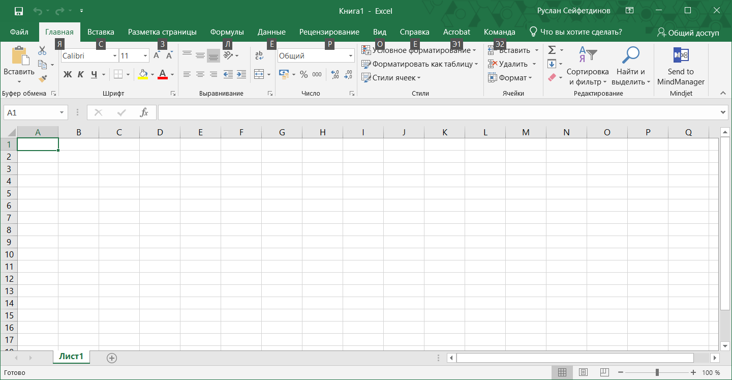Open the Файл tab
This screenshot has width=732, height=380.
[x=19, y=32]
